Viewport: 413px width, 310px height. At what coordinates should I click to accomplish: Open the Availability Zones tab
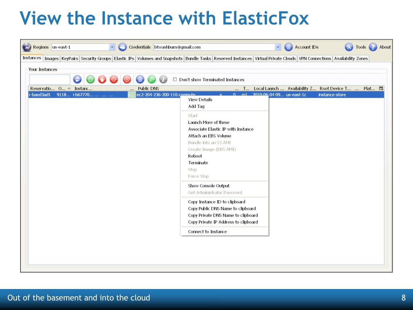351,59
